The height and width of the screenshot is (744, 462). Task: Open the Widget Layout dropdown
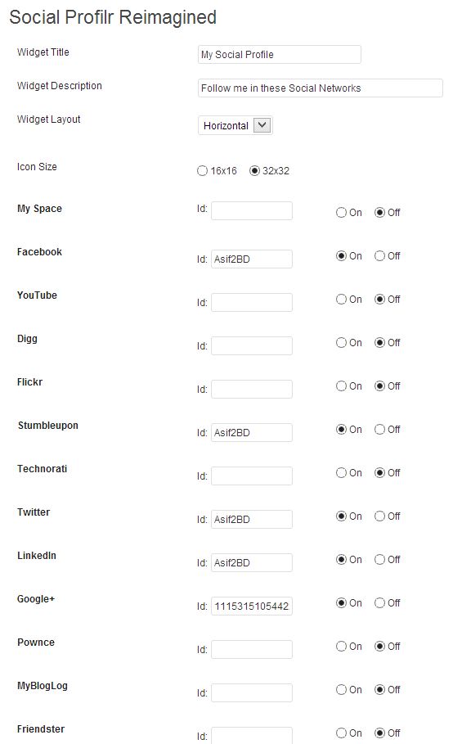point(235,126)
